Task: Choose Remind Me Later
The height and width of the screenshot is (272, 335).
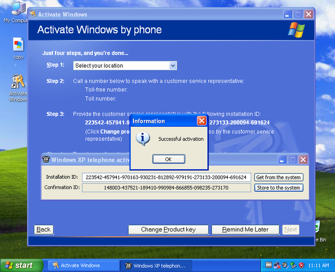Action: point(245,230)
